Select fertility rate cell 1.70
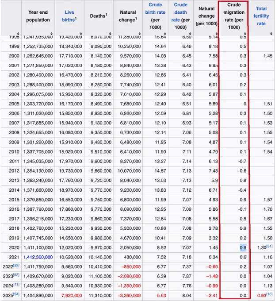The height and width of the screenshot is (301, 275). (x=268, y=209)
